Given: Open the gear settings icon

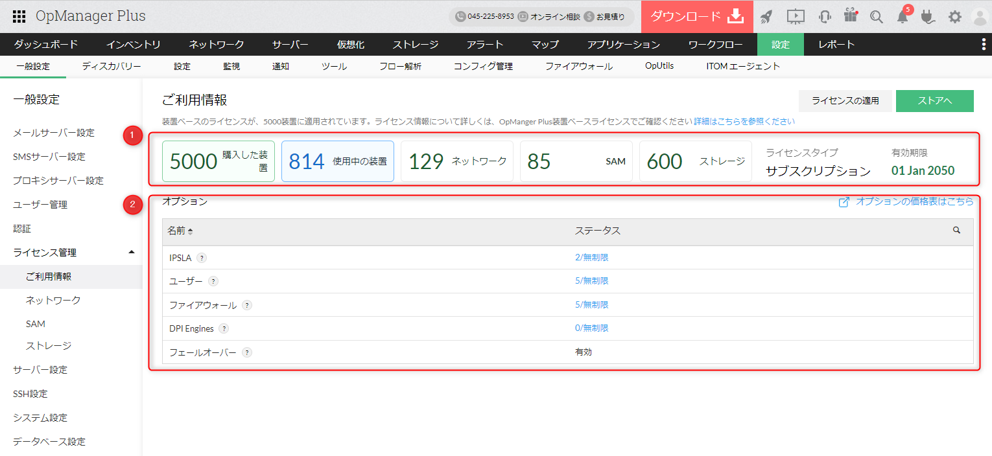Looking at the screenshot, I should point(955,17).
